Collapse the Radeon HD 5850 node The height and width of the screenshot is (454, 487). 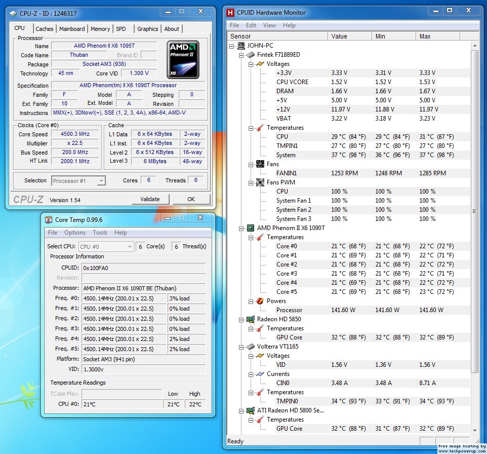[241, 320]
